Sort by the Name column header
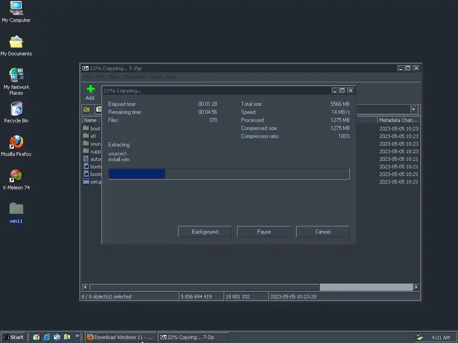This screenshot has height=343, width=458. click(x=92, y=120)
